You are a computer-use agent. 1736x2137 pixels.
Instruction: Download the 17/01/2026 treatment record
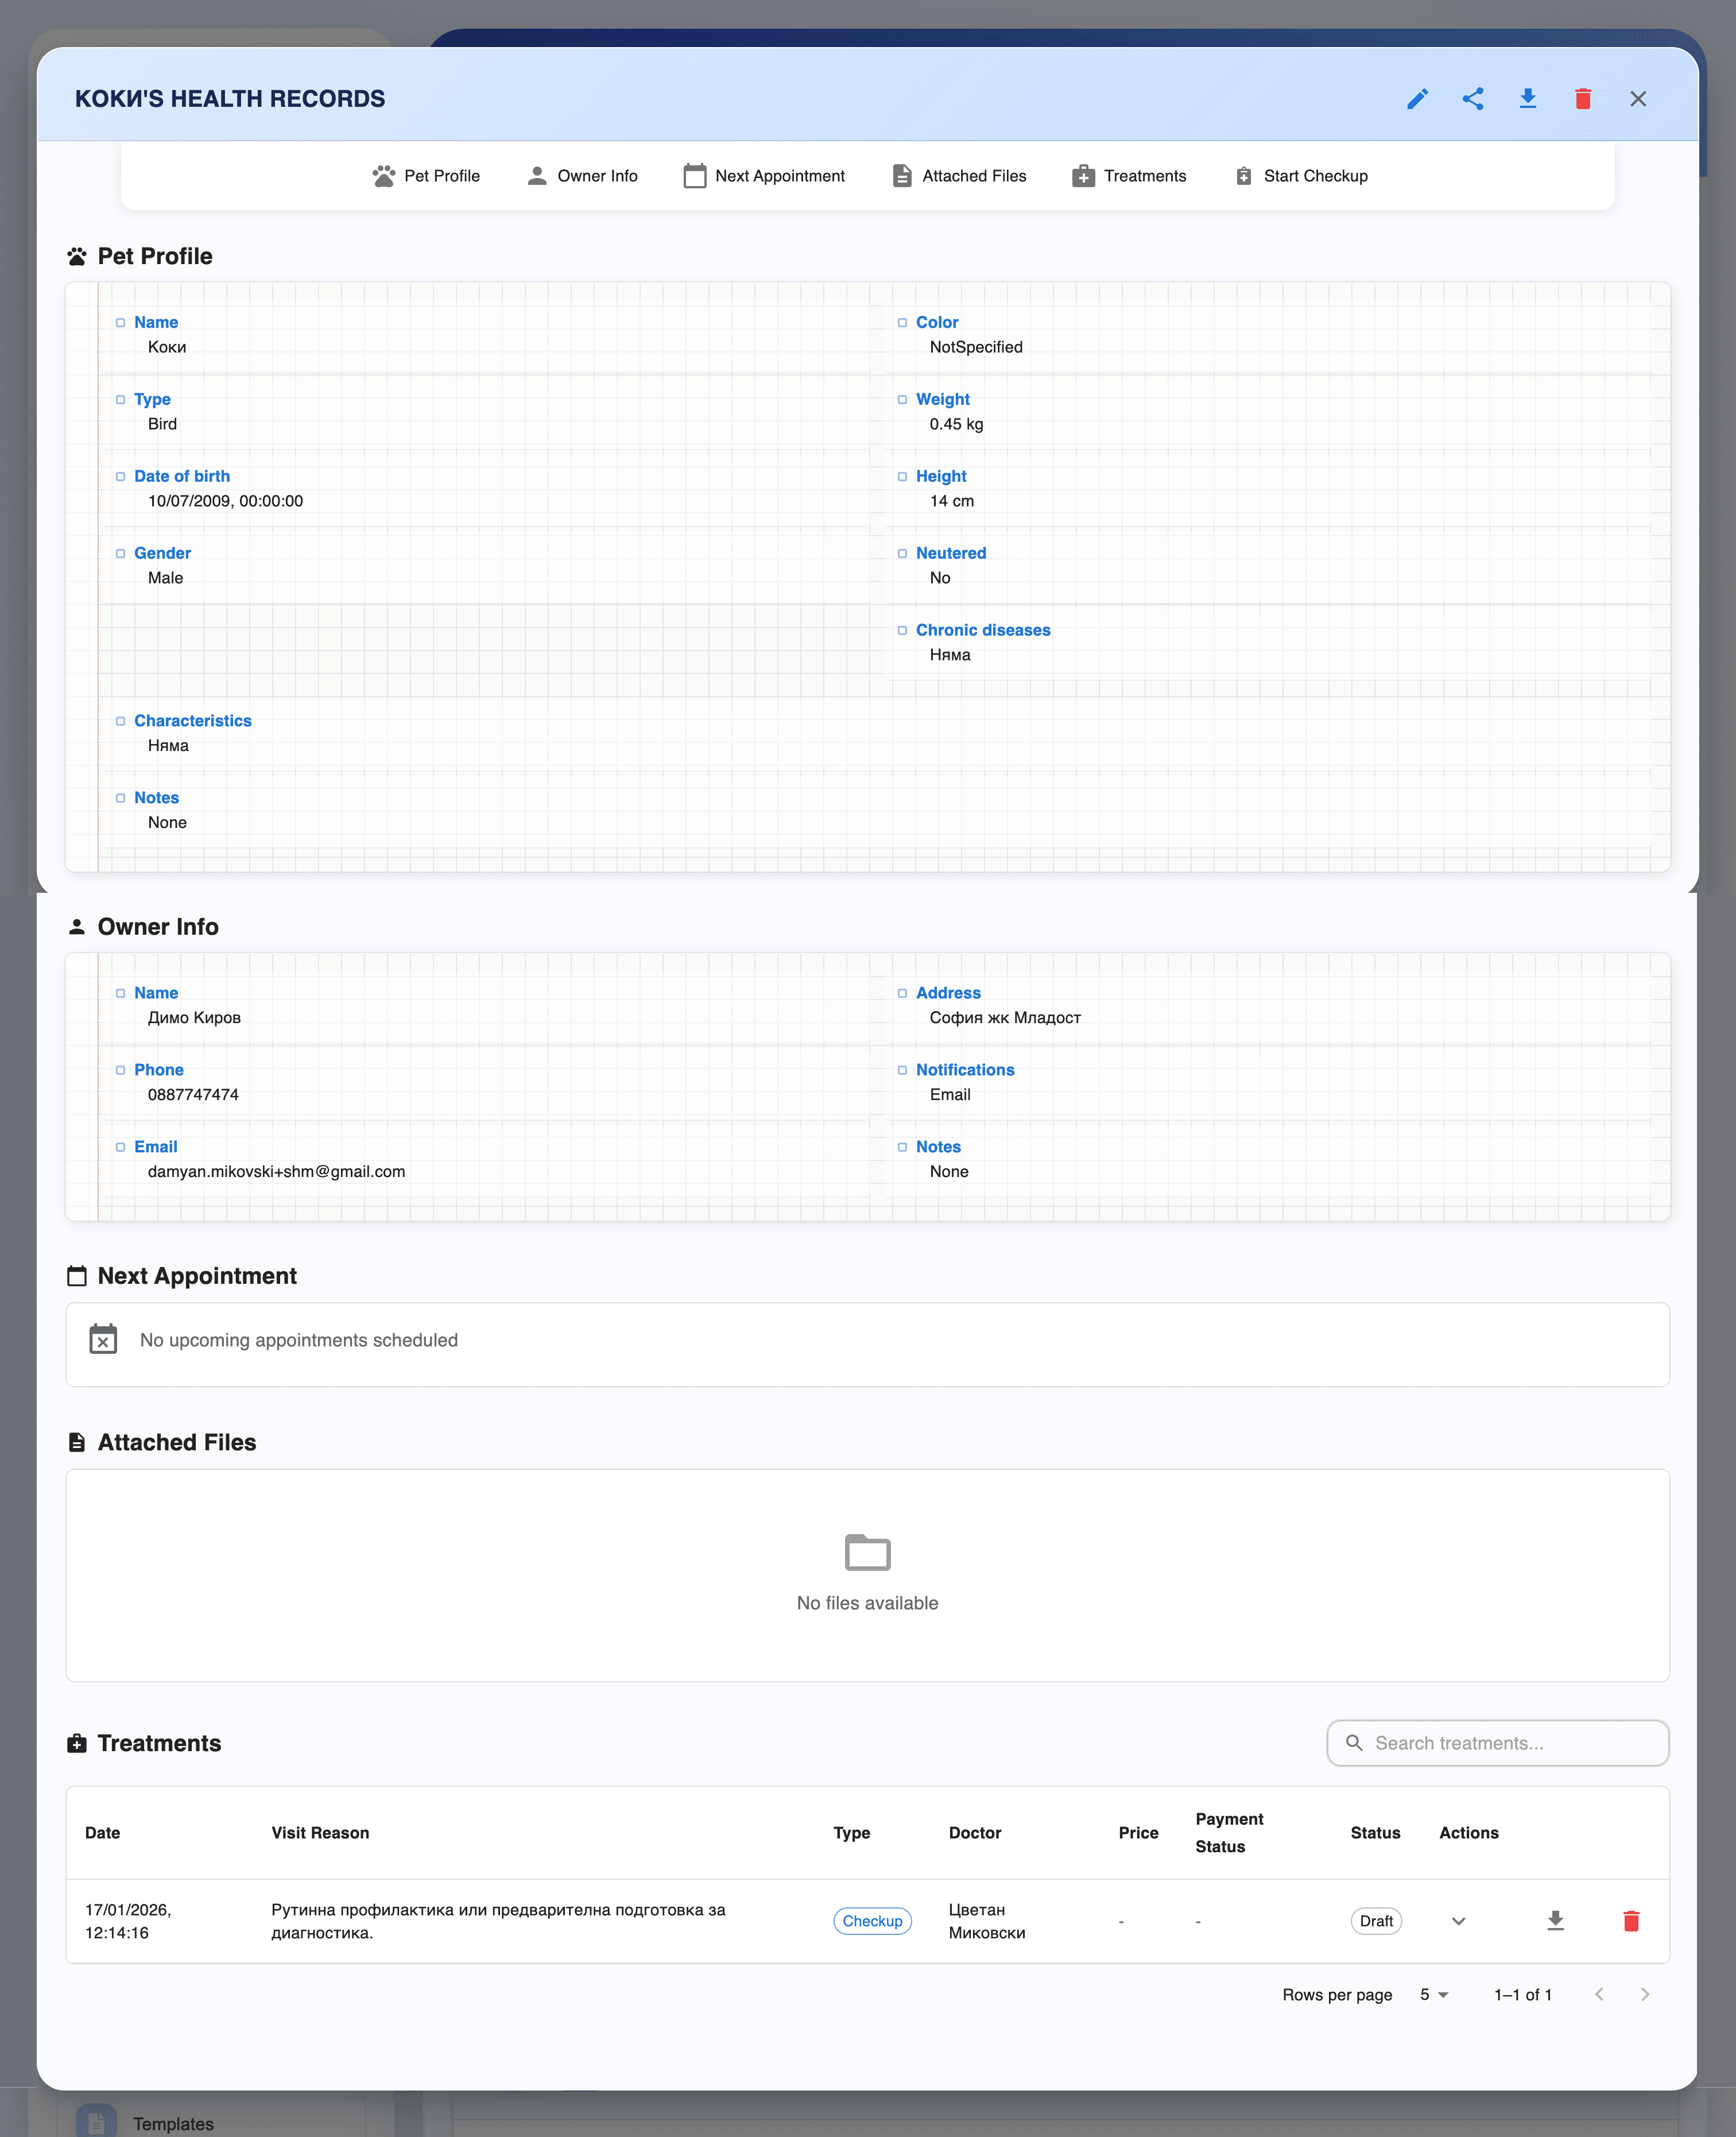click(1555, 1921)
